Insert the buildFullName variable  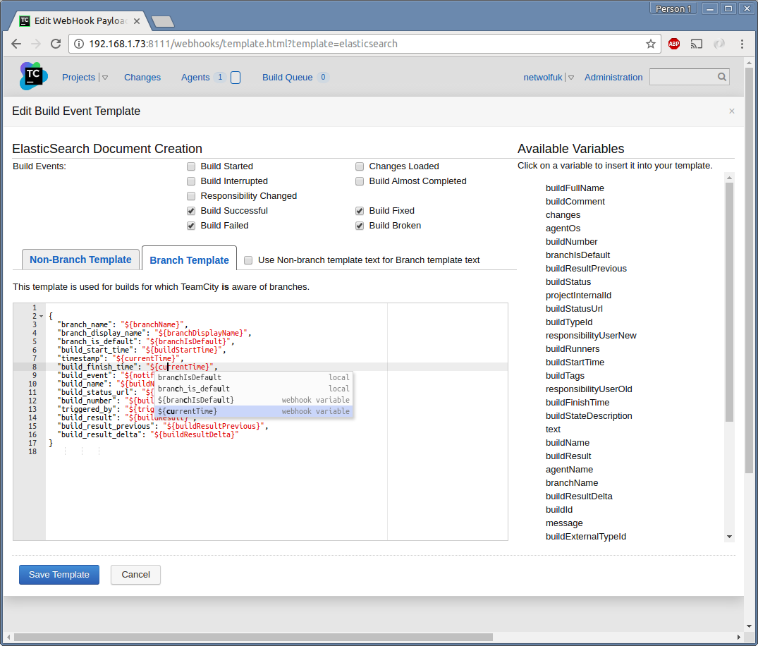575,188
